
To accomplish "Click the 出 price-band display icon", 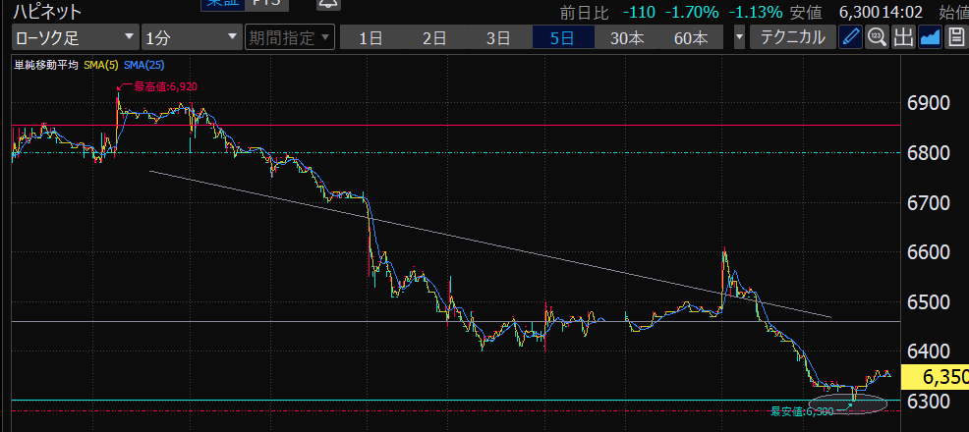I will [903, 38].
